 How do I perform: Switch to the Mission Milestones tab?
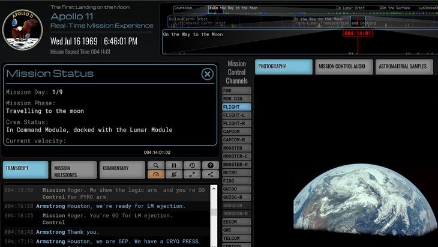74,169
